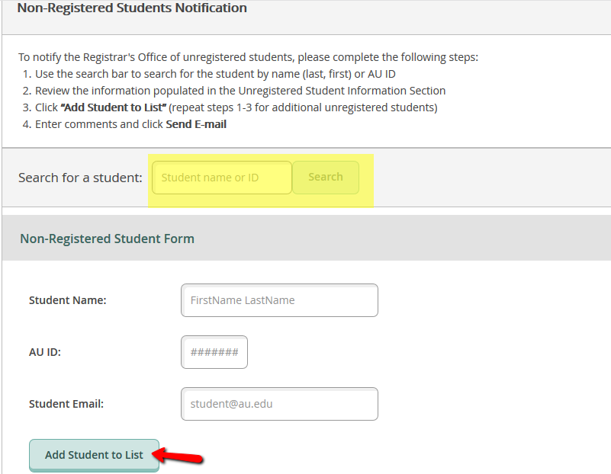Viewport: 611px width, 474px height.
Task: Click the Non-Registered Student Form section header
Action: point(107,239)
